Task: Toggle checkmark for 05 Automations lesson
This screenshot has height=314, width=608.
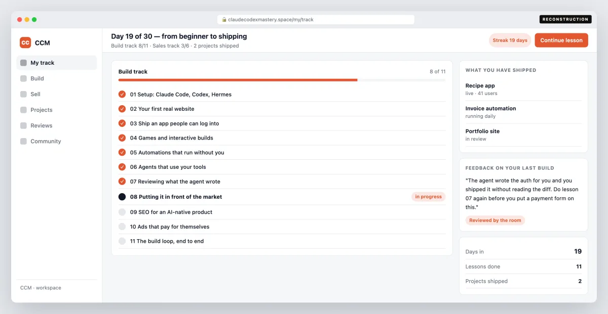Action: 122,152
